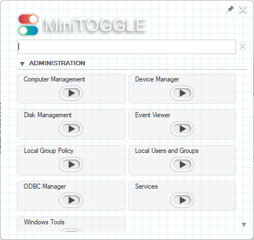Clear the search box with the X icon
Image resolution: width=254 pixels, height=240 pixels.
[242, 46]
